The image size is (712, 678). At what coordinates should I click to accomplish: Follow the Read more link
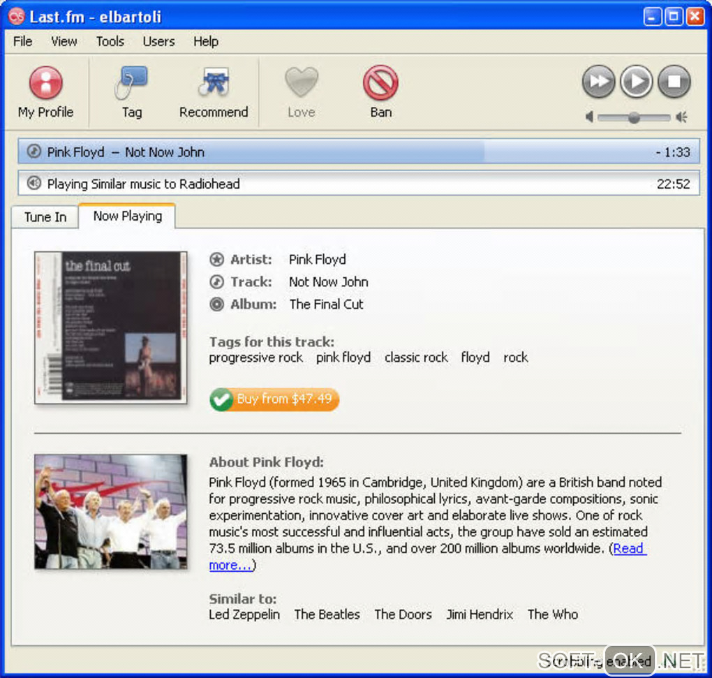[x=630, y=549]
